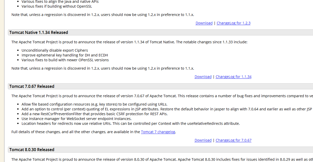This screenshot has width=313, height=162.
Task: Open the ChangeLog for 1.1.34 link
Action: (x=233, y=77)
